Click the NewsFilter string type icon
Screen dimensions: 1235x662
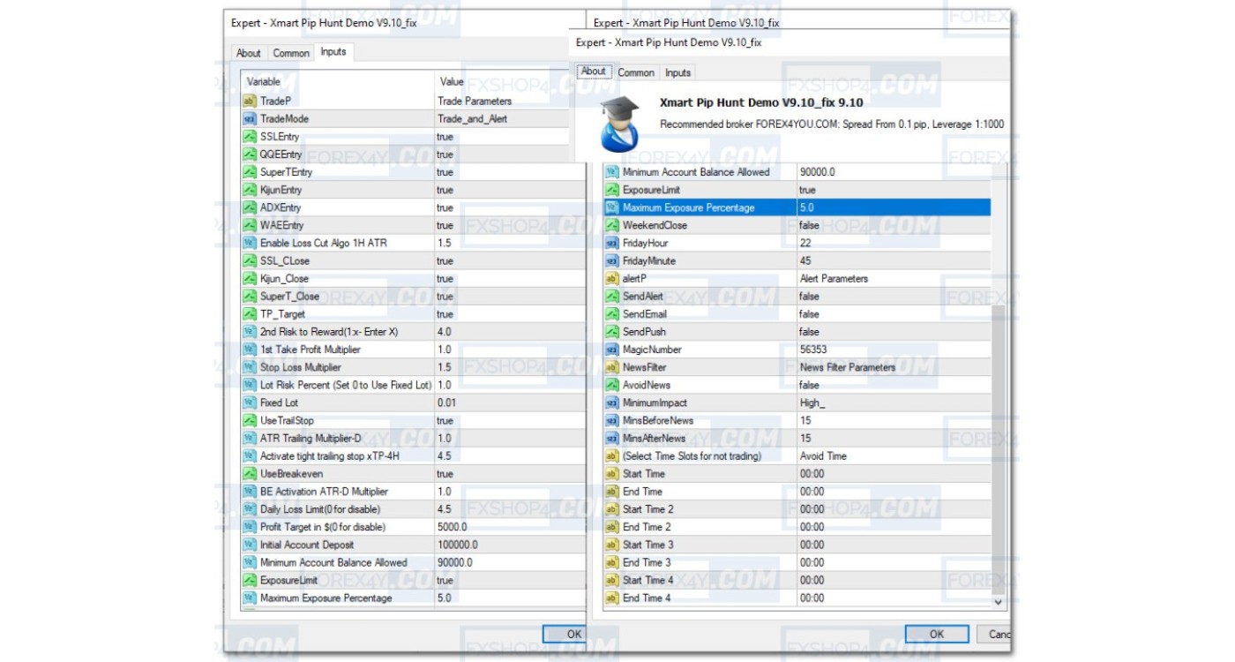[x=611, y=367]
